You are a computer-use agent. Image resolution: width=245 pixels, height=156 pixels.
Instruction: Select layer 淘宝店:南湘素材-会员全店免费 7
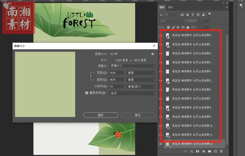pos(191,99)
